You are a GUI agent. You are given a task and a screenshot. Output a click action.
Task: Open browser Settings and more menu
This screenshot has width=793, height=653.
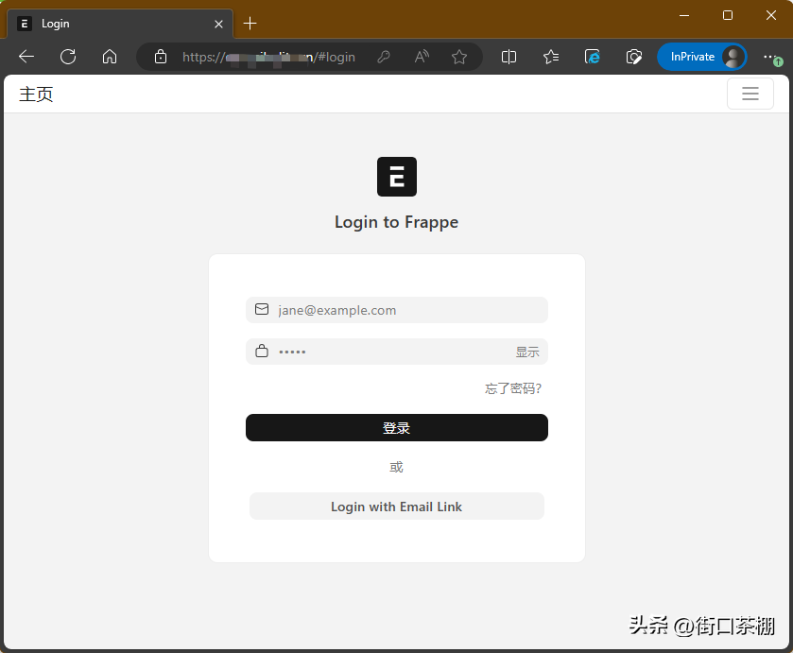pyautogui.click(x=770, y=57)
